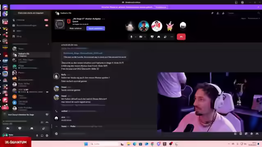Open apps icon in message bar
This screenshot has width=262, height=147.
[x=257, y=134]
